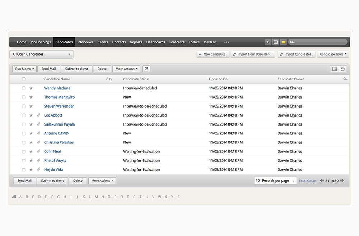Viewport: 359px width, 236px height.
Task: Click Import Candidates button
Action: pos(296,54)
